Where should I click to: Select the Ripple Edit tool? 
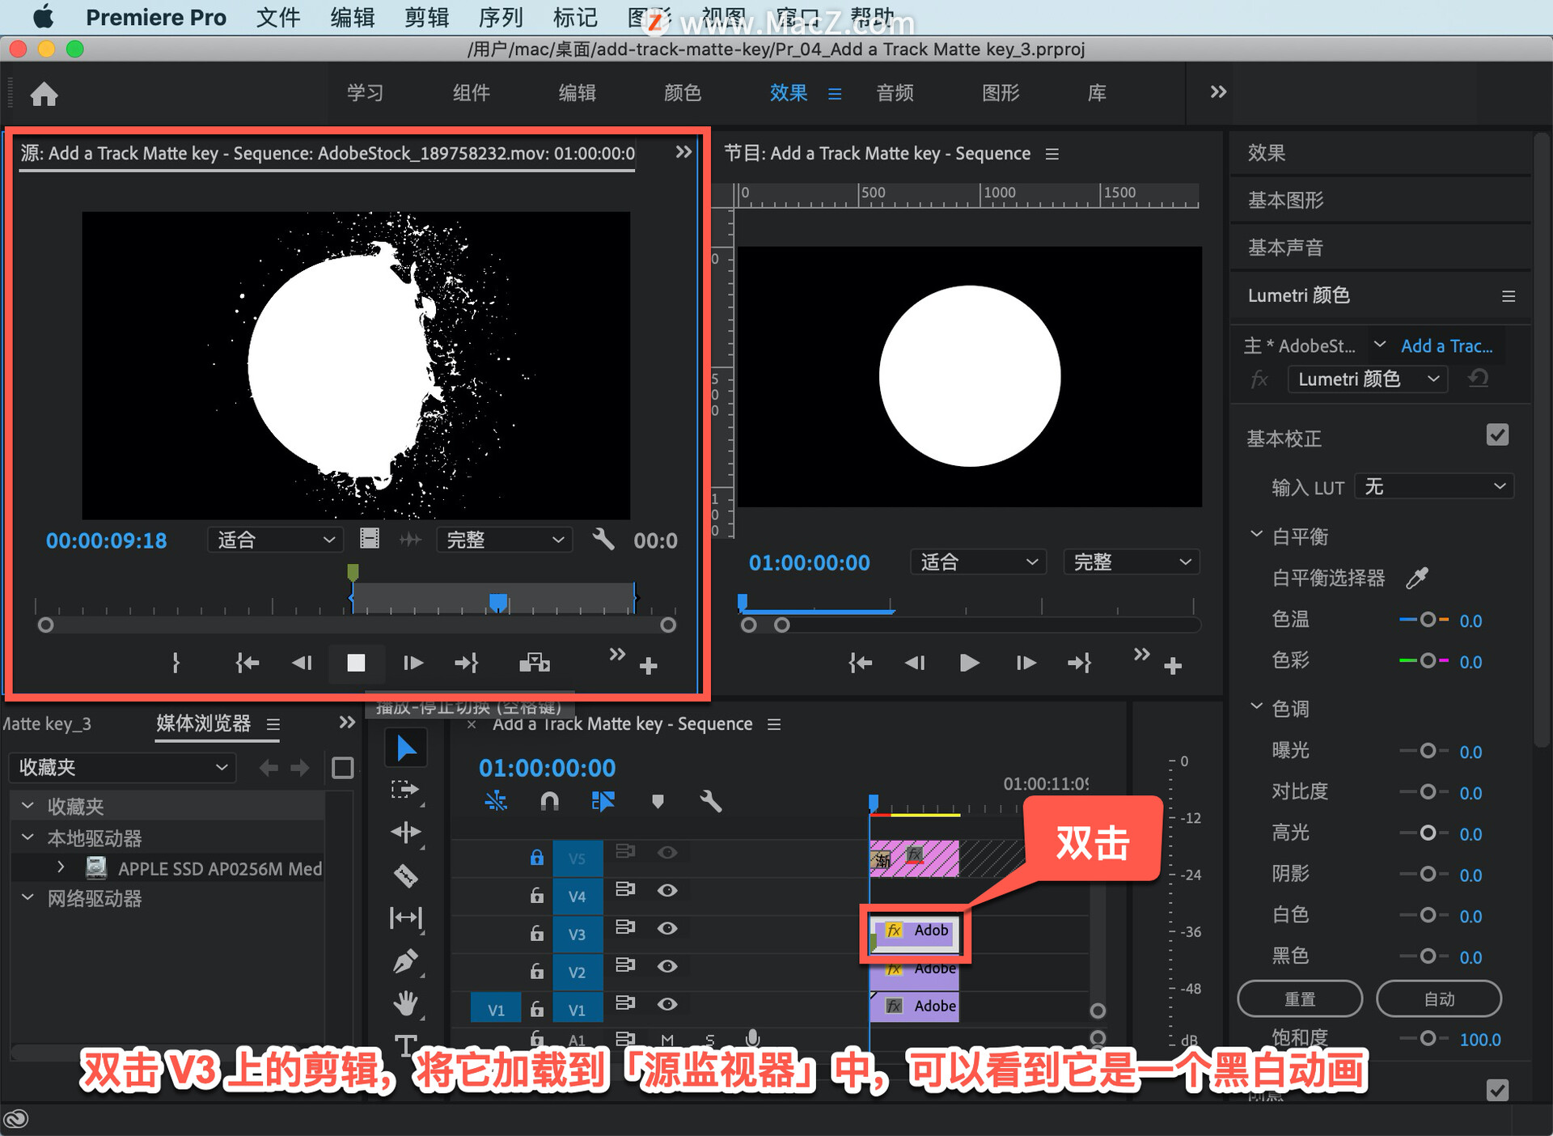tap(405, 832)
